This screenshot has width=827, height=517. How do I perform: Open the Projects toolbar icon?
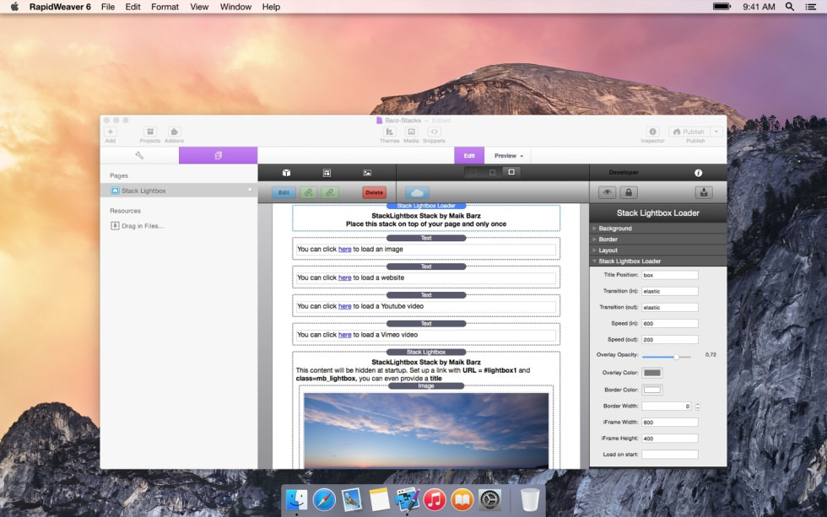click(150, 132)
